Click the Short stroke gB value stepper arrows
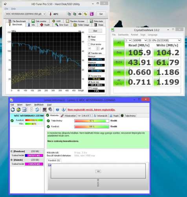187x197 pixels. pos(97,48)
